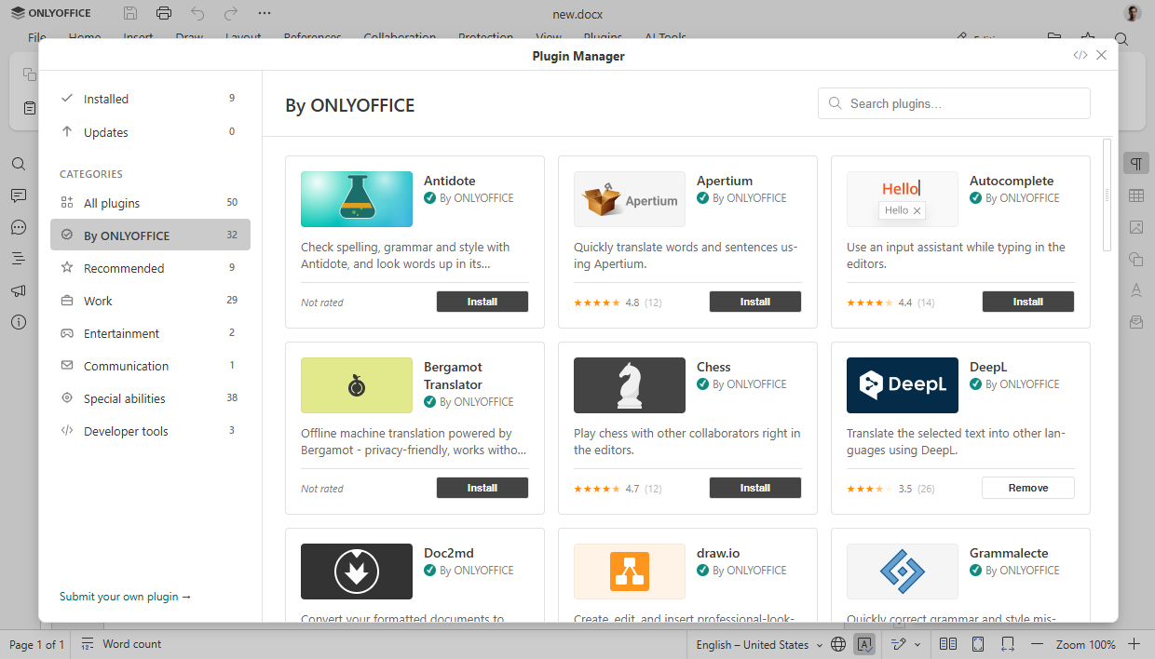
Task: Select the By ONLYOFFICE category
Action: click(150, 235)
